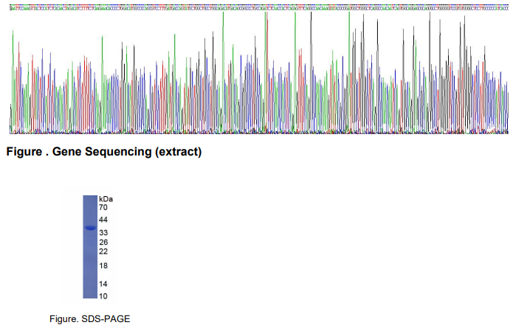Click bold word 'Figure' in sequencing caption
The width and height of the screenshot is (513, 328).
[23, 153]
